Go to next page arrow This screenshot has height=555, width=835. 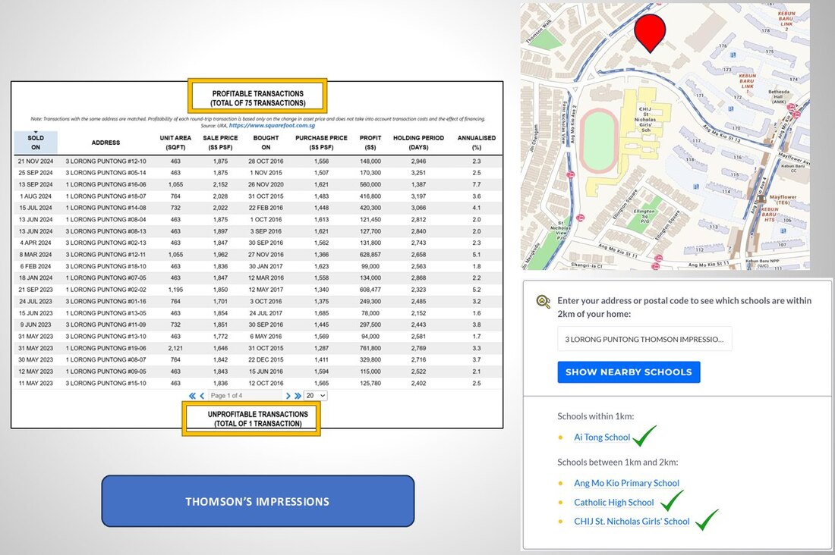(x=288, y=396)
